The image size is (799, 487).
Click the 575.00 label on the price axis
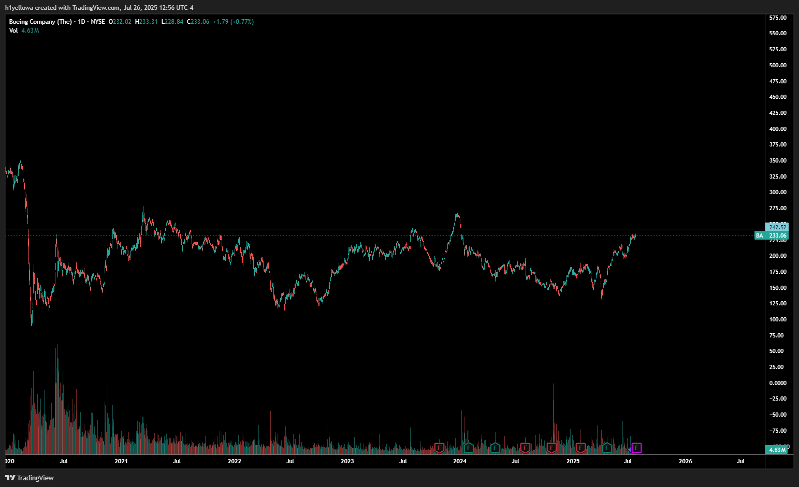(778, 18)
